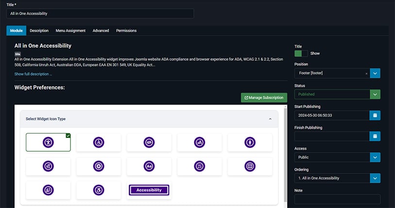Open the Permissions tab
Viewport: 395px width, 208px height.
[x=126, y=31]
